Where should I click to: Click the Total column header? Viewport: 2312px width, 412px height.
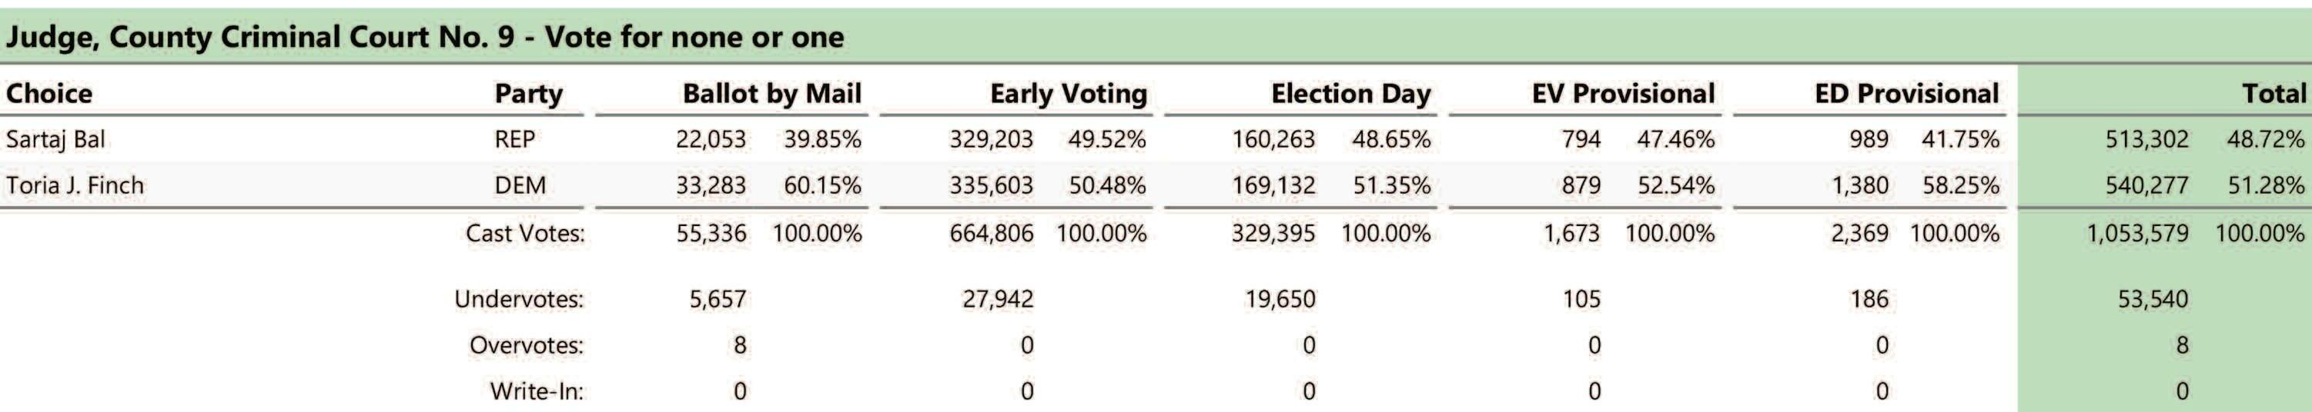[x=2274, y=93]
